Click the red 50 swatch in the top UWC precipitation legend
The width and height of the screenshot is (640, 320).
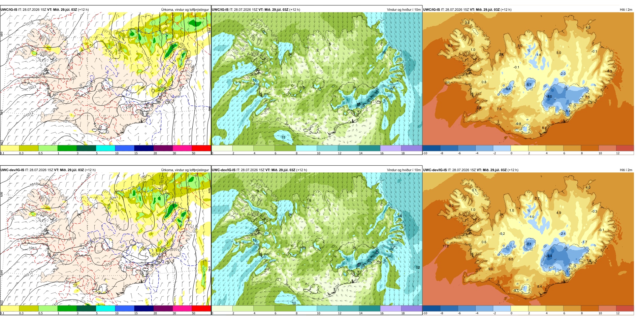pos(201,148)
